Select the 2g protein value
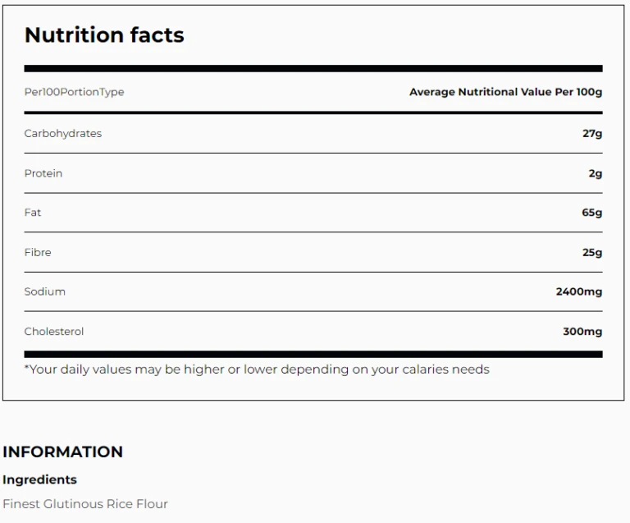 point(596,173)
